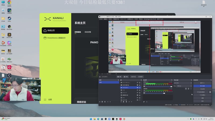Click the KANALI logo in the sidebar

click(x=55, y=19)
